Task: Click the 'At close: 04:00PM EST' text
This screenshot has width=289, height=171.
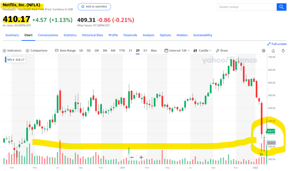Action: tap(17, 25)
